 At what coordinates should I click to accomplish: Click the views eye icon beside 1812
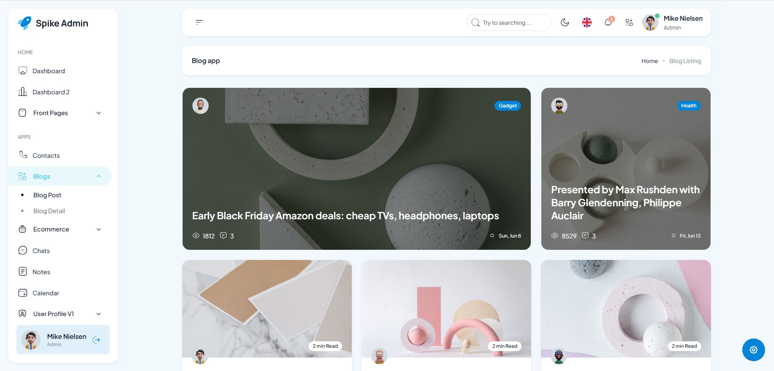(196, 236)
